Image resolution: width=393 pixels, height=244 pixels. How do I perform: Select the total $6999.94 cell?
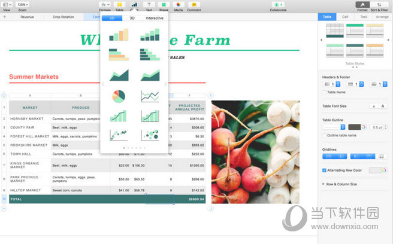190,199
